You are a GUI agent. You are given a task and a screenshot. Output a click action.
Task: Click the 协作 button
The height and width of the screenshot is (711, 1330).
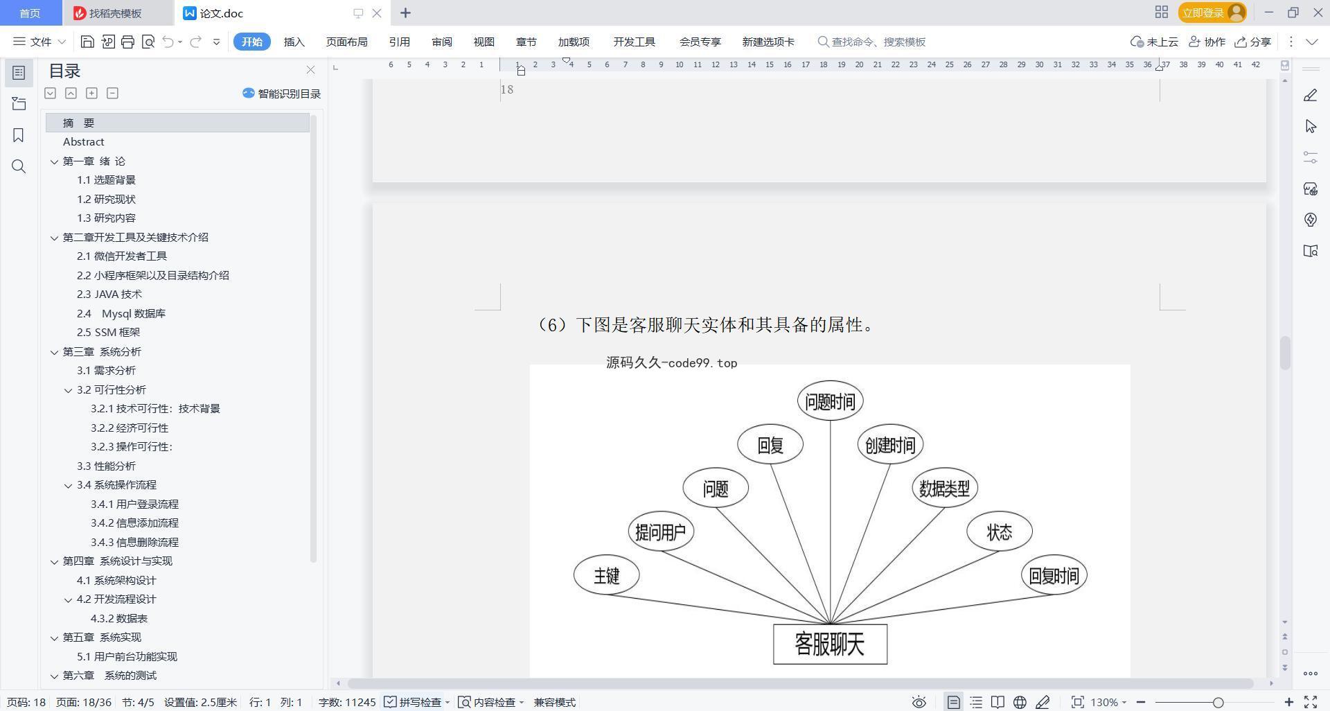(x=1207, y=42)
